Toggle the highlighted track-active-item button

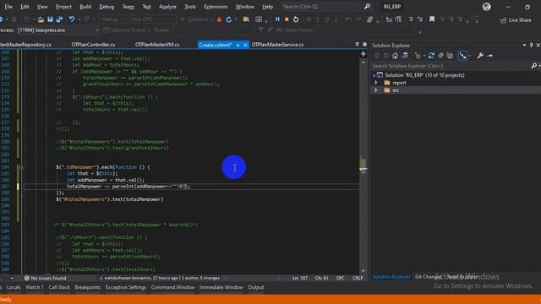click(x=462, y=56)
